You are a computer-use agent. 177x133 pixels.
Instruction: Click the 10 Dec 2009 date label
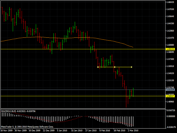35,130
